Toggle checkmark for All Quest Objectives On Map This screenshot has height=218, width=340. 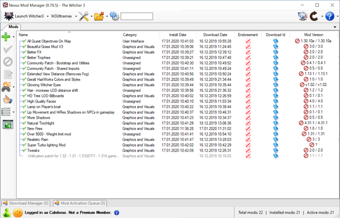24,41
